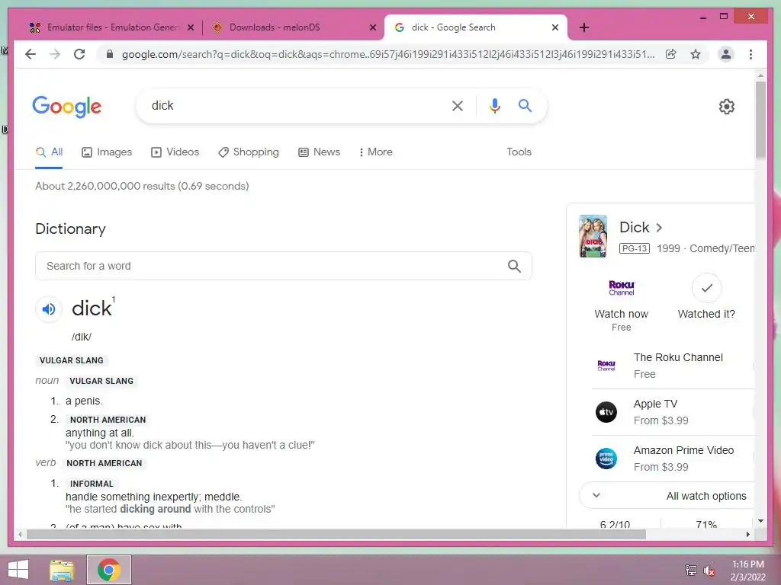Click the Google logo
781x585 pixels.
[x=67, y=107]
